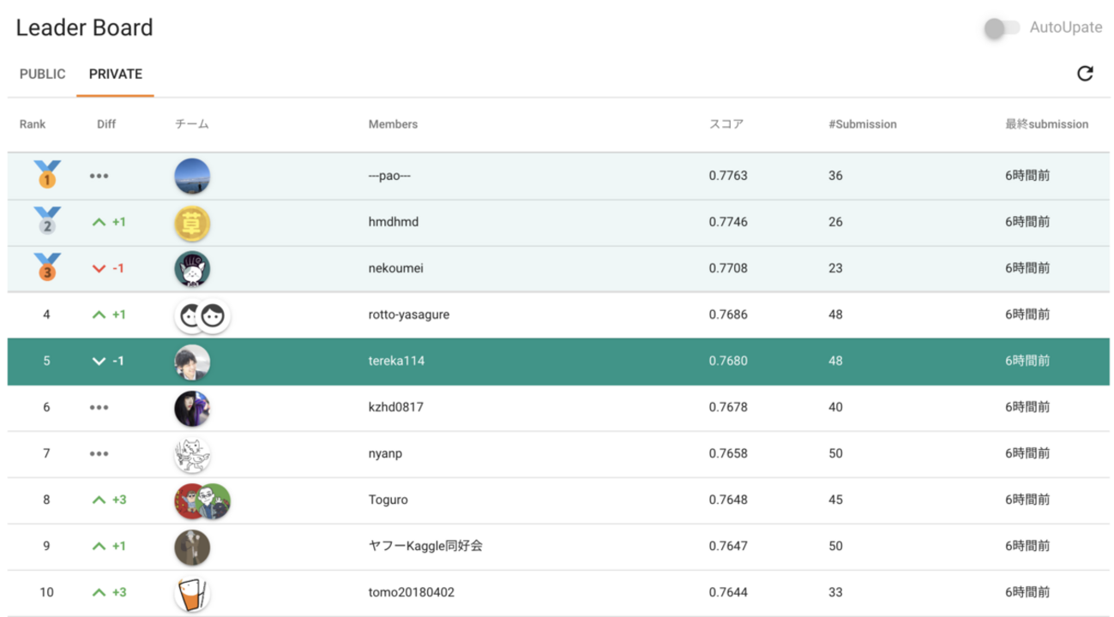Open member name tereka114
This screenshot has width=1114, height=617.
(x=396, y=361)
